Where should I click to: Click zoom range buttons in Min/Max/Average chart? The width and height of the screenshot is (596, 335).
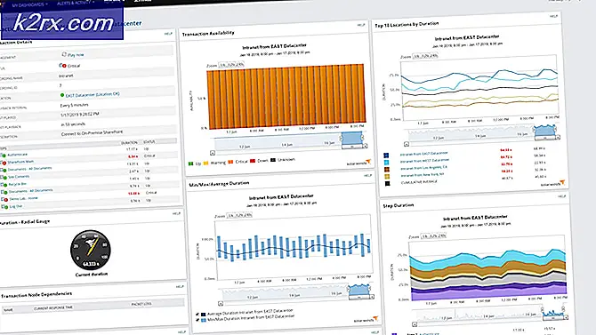click(x=239, y=215)
